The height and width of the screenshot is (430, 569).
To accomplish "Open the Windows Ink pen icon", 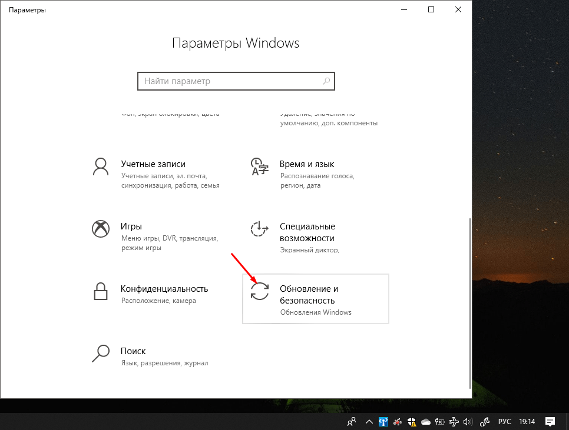I will pos(485,422).
